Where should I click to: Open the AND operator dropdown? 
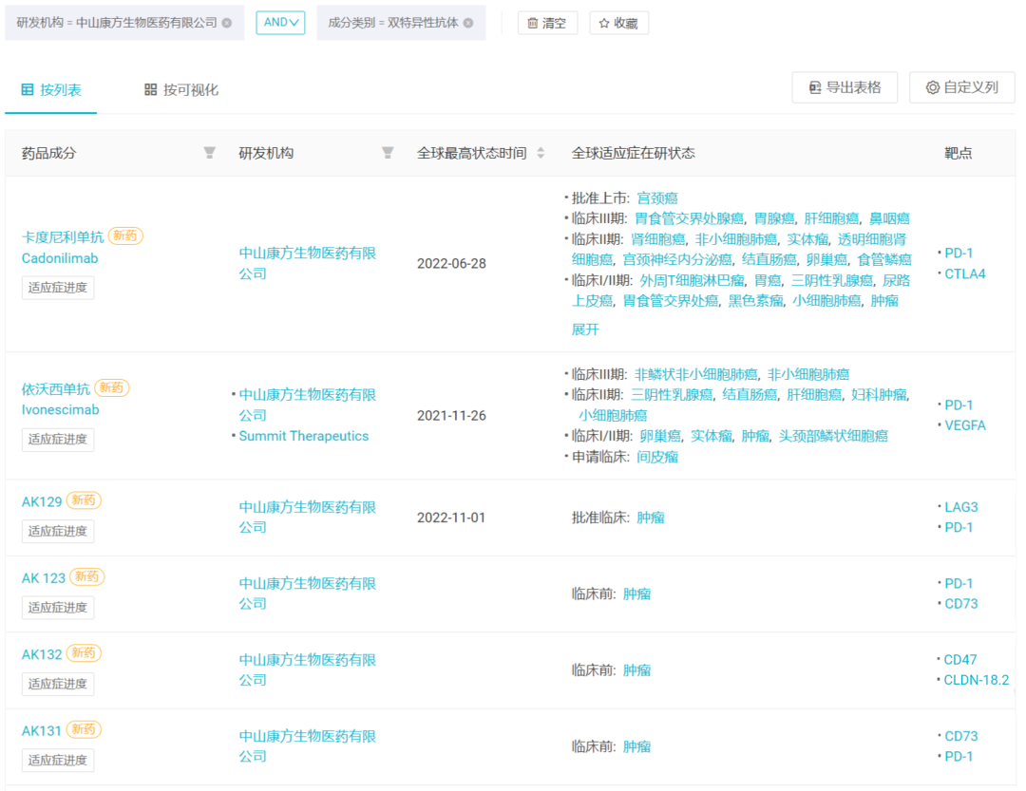tap(280, 23)
